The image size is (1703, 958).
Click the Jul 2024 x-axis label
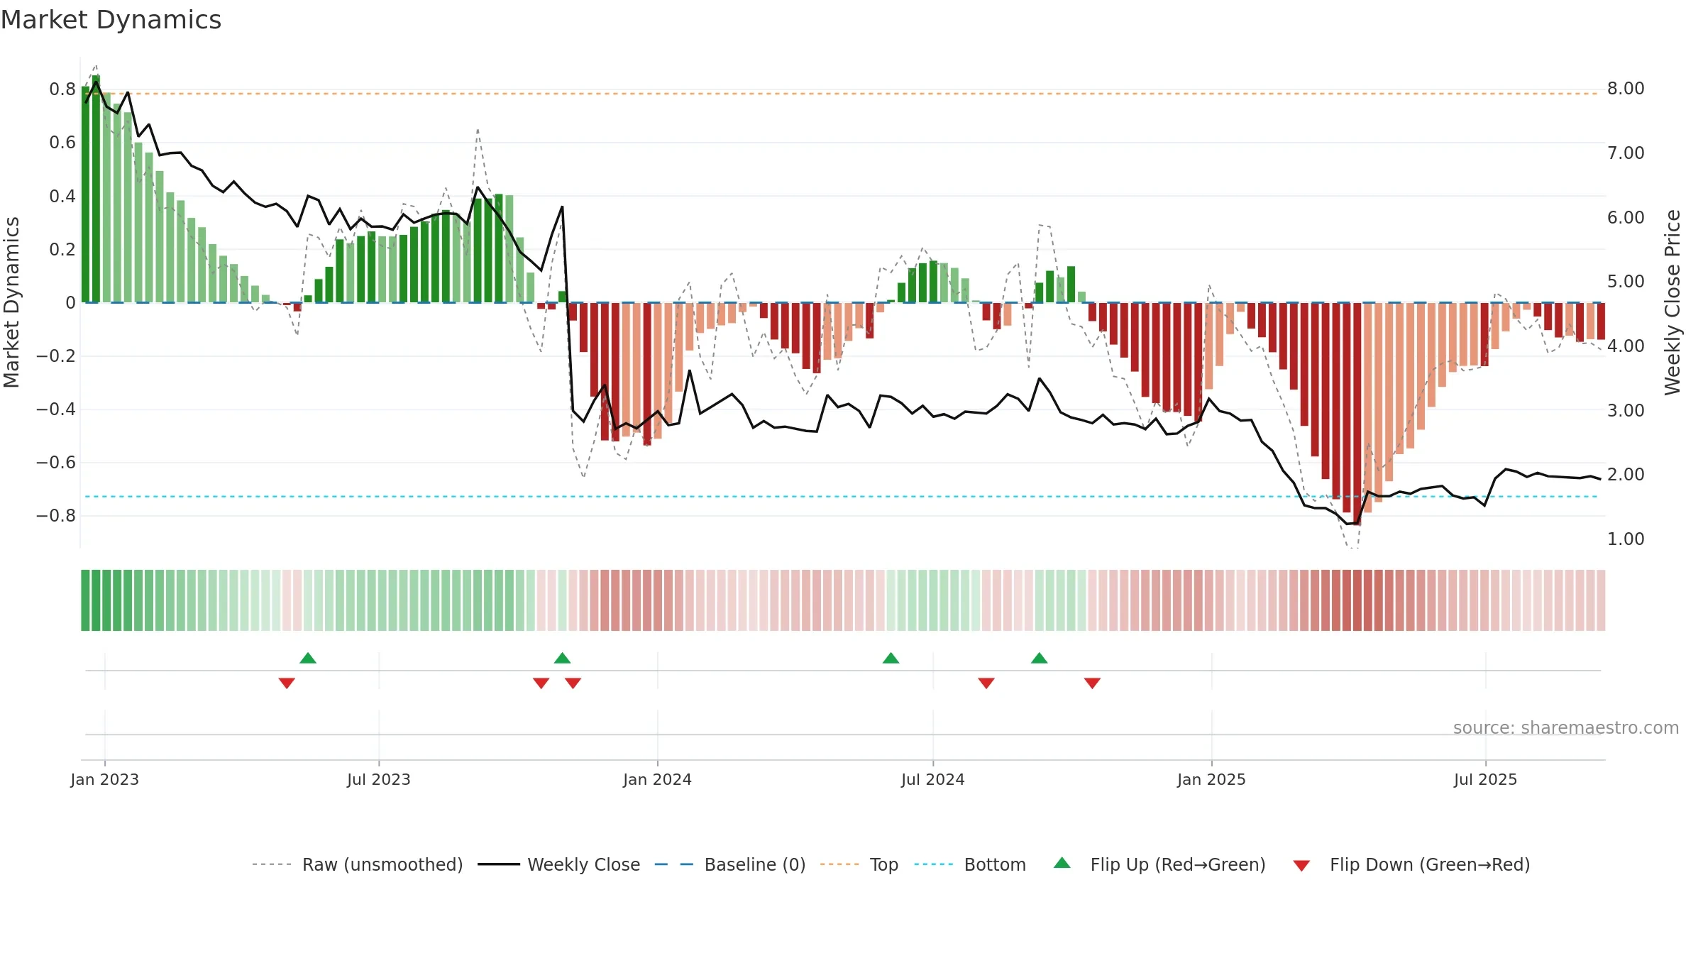933,780
